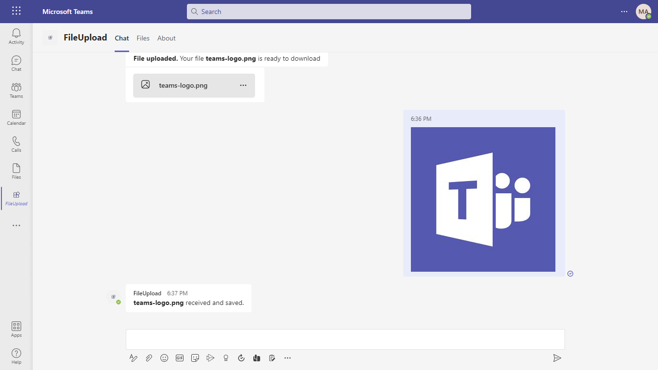Viewport: 658px width, 370px height.
Task: Show more added apps ellipsis in sidebar
Action: click(16, 225)
